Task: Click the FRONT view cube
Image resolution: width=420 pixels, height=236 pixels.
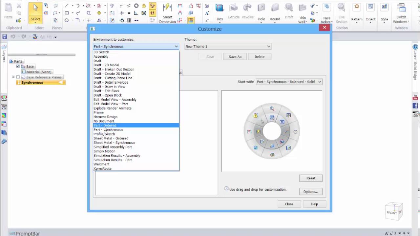Action: (393, 211)
